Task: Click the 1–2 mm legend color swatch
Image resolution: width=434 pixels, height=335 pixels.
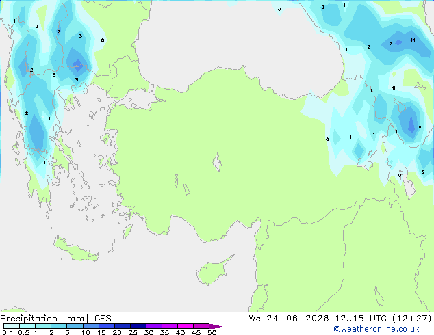Action: pyautogui.click(x=43, y=326)
